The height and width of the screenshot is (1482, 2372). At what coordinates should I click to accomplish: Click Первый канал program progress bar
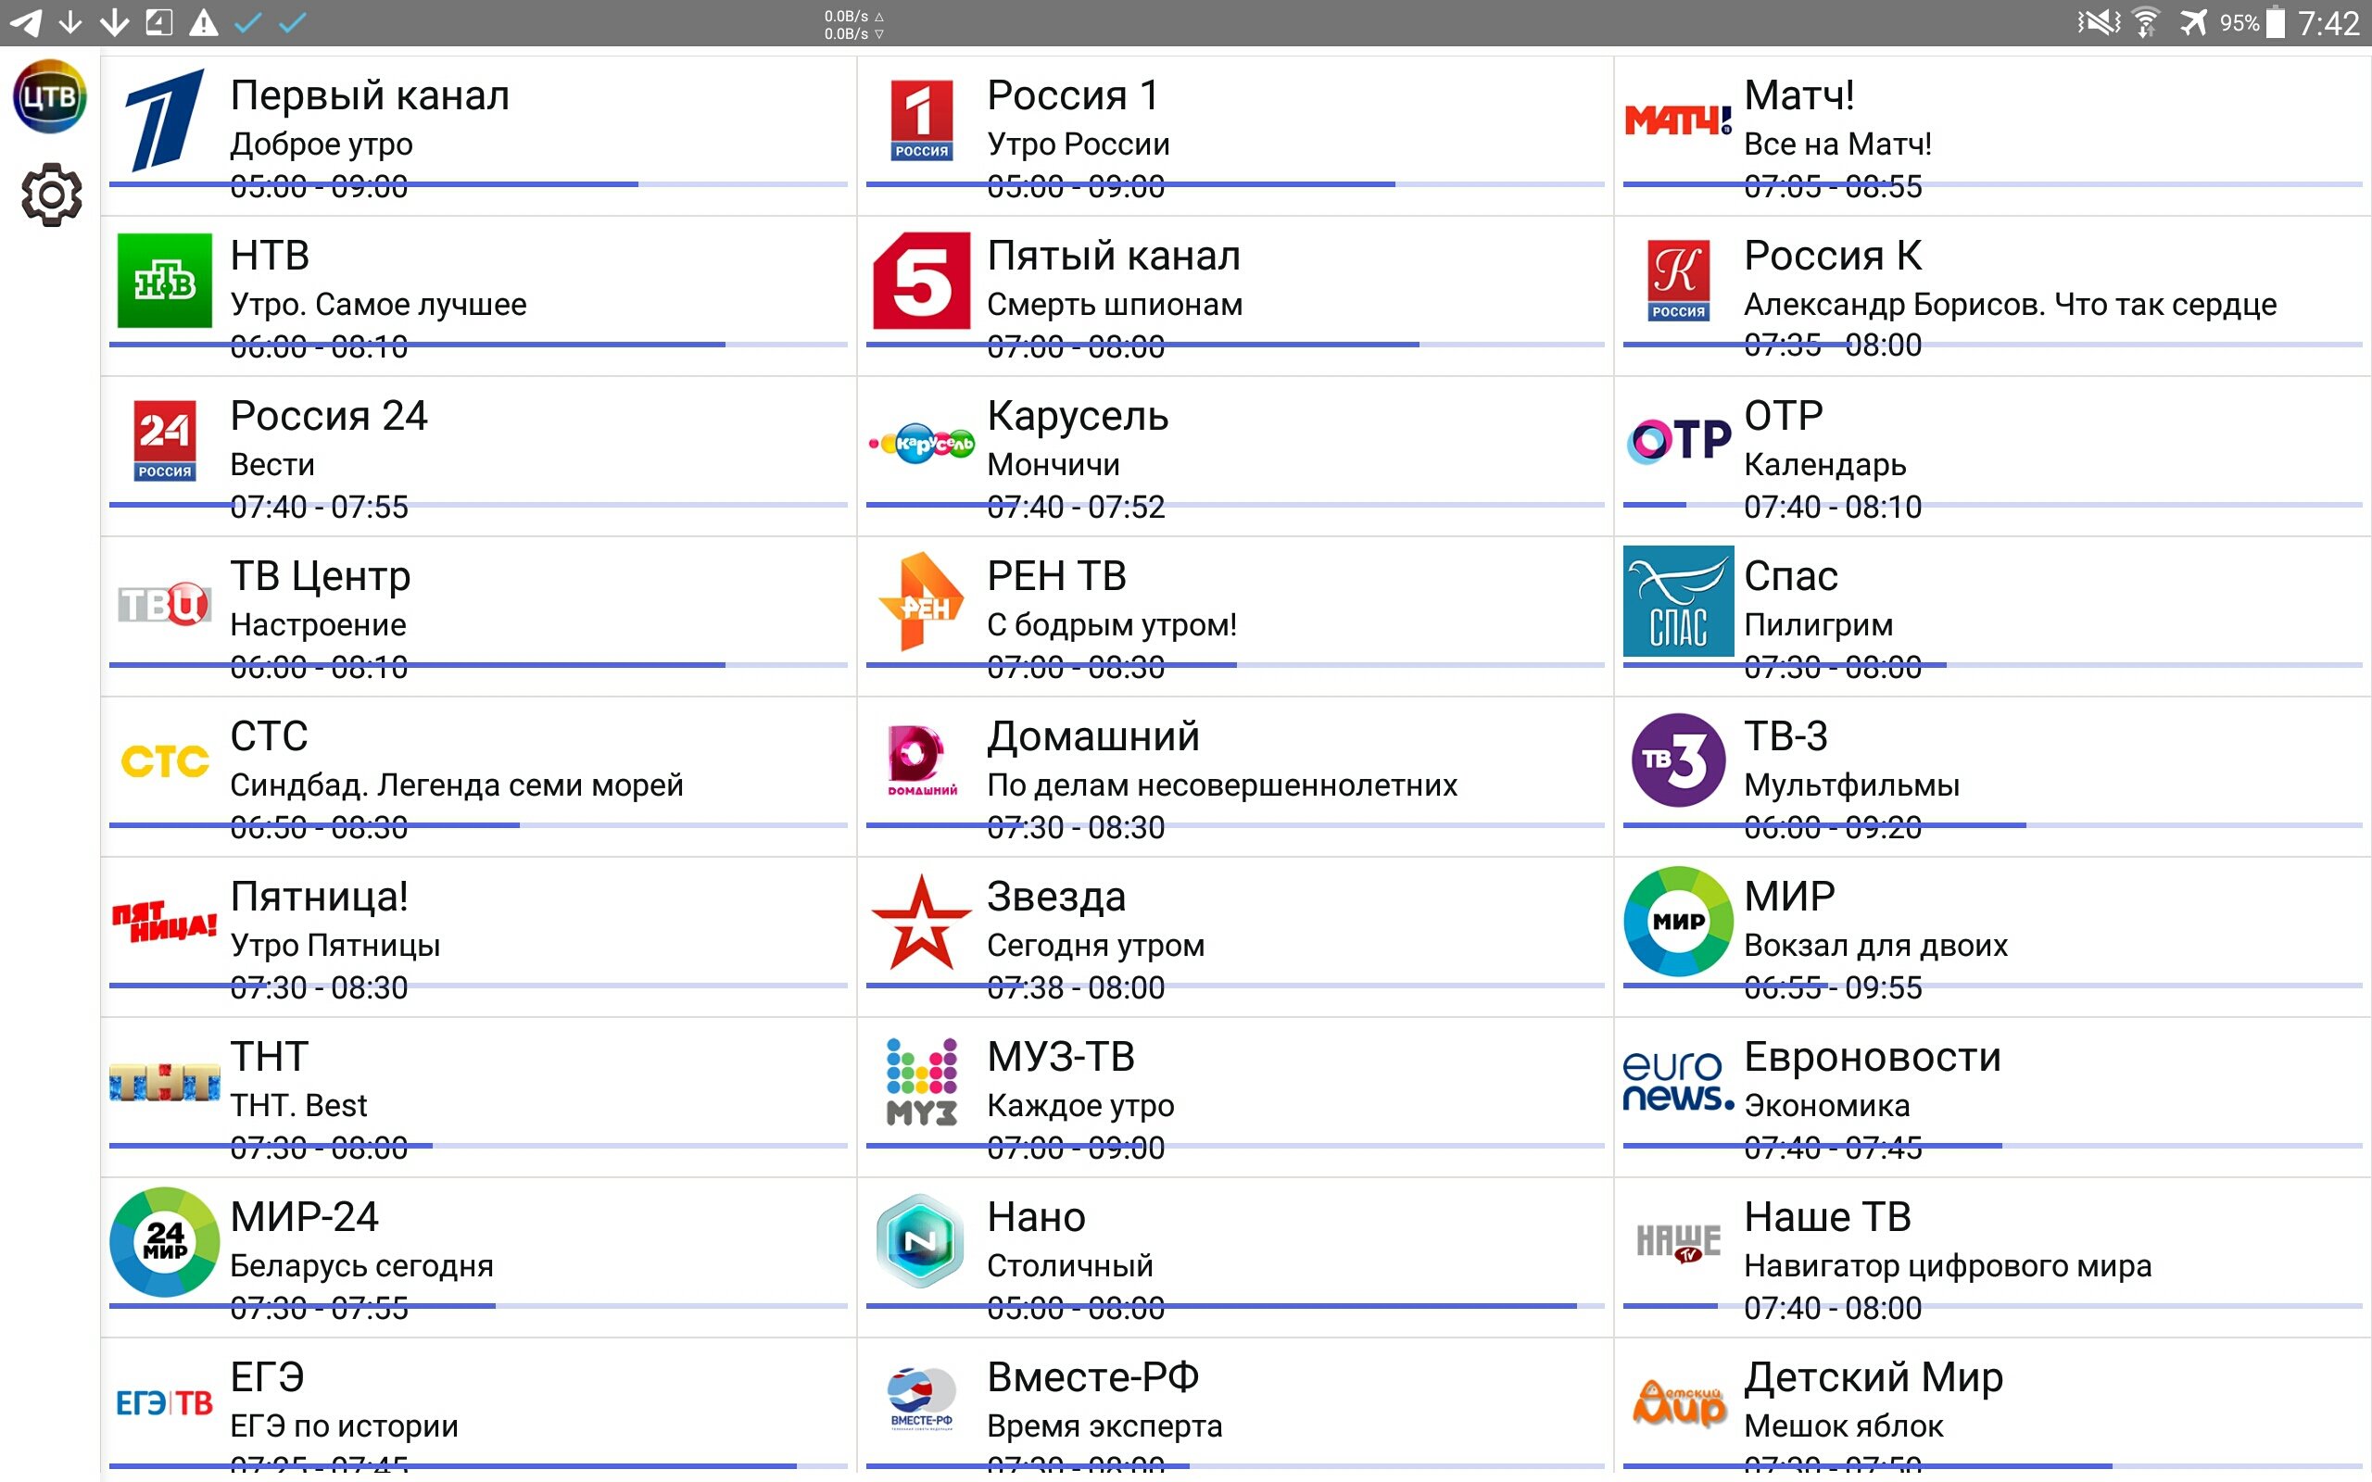point(478,184)
